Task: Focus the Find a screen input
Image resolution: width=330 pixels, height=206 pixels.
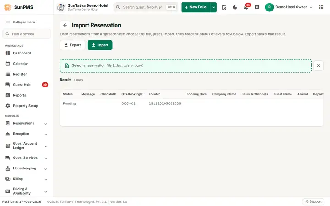Action: tap(27, 34)
